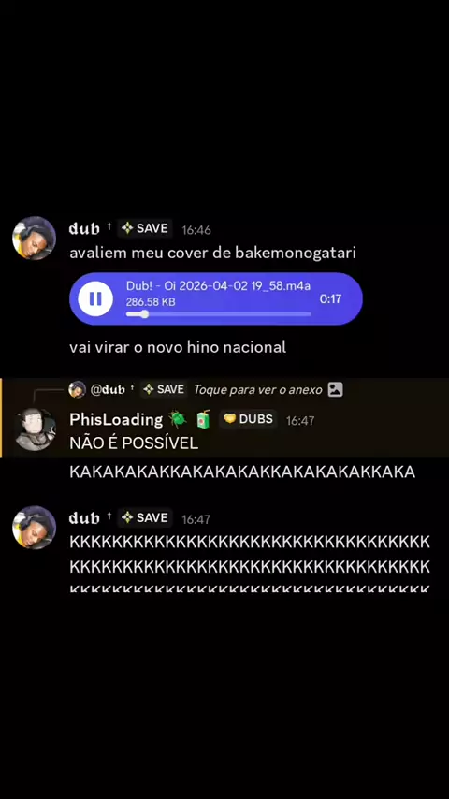Tap the SAVE tag in the reply preview
This screenshot has height=799, width=449.
[164, 390]
